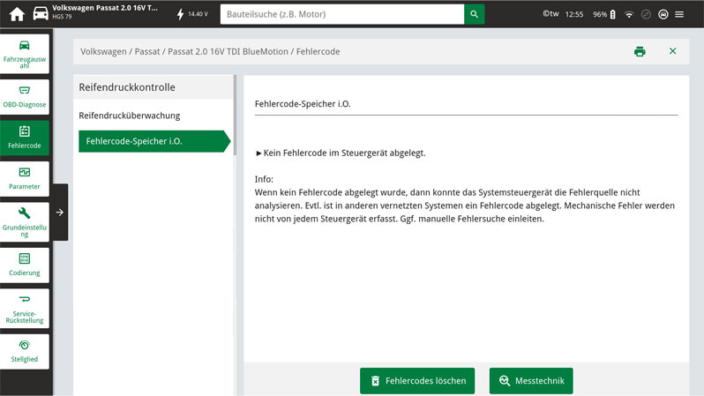Switch to OBD-Diagnose
704x396 pixels.
pyautogui.click(x=24, y=95)
